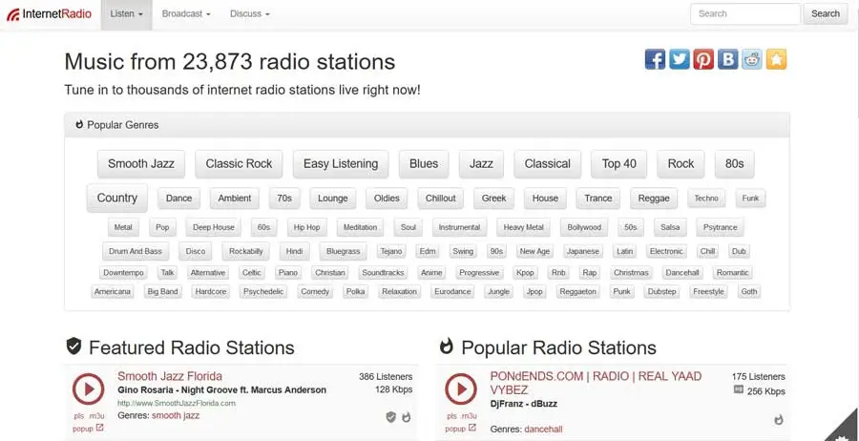Open the Broadcast dropdown menu

(x=186, y=14)
